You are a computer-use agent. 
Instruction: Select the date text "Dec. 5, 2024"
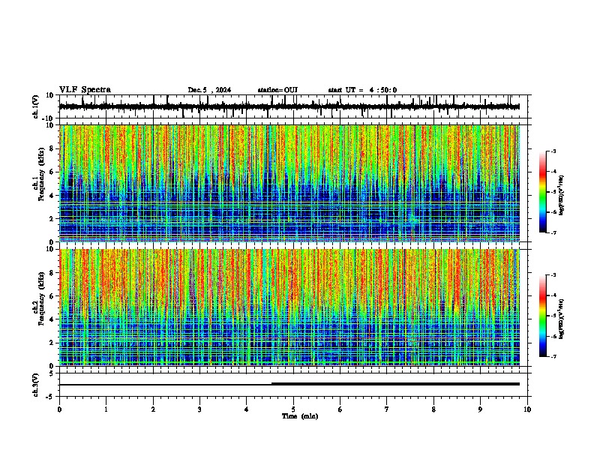[209, 90]
